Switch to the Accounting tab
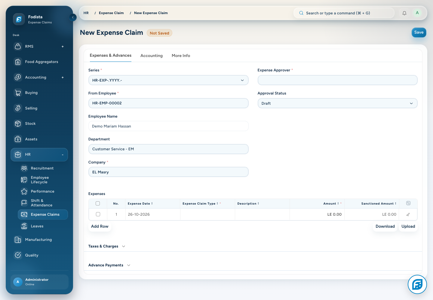This screenshot has height=300, width=433. (152, 56)
